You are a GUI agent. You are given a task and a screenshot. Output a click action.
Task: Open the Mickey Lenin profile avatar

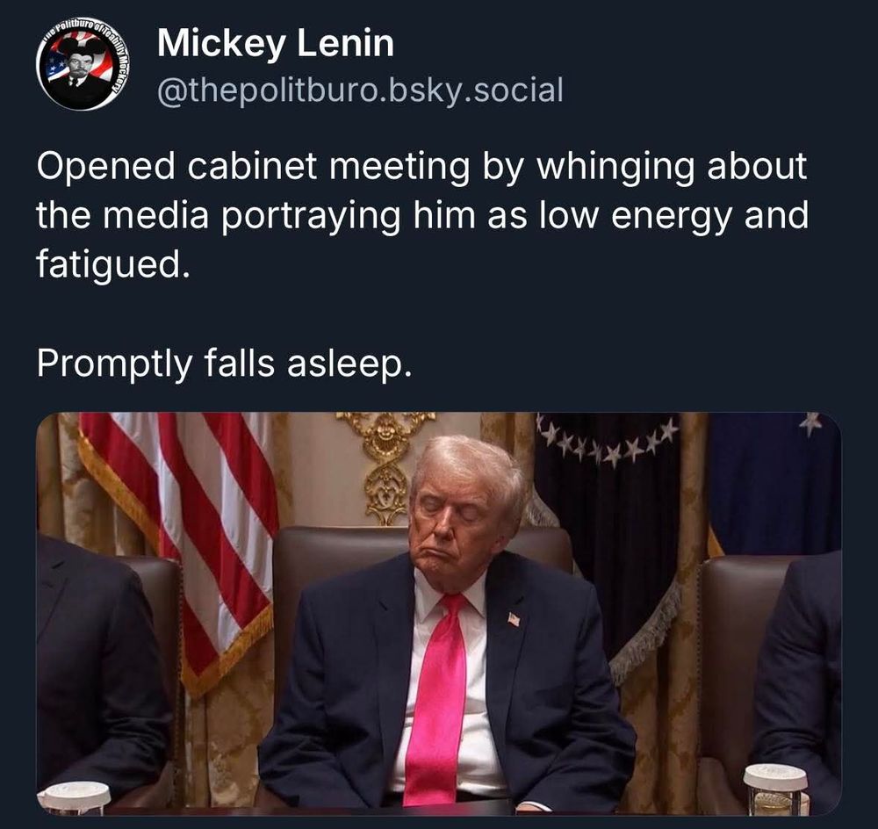coord(83,64)
